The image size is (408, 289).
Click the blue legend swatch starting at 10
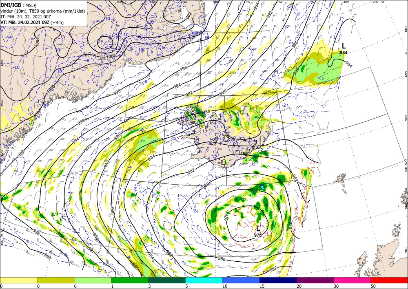point(241,280)
